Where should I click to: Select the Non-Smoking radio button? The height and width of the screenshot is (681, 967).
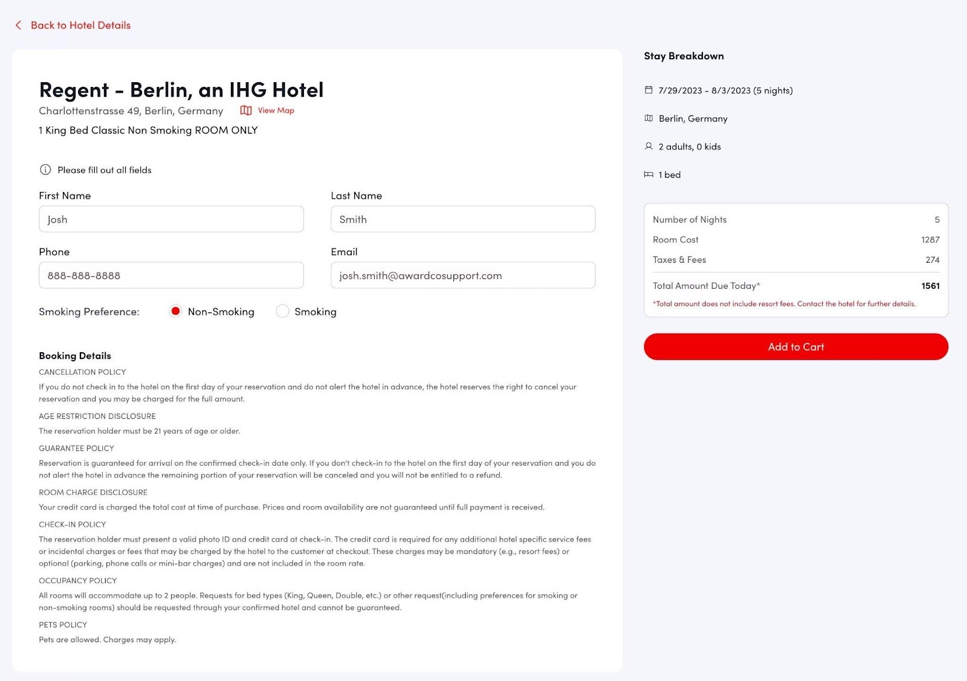click(175, 311)
